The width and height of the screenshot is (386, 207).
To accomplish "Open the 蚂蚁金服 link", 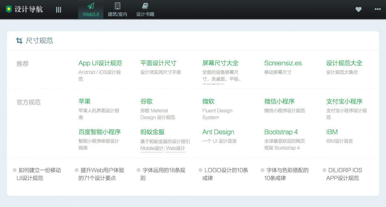I will (152, 132).
